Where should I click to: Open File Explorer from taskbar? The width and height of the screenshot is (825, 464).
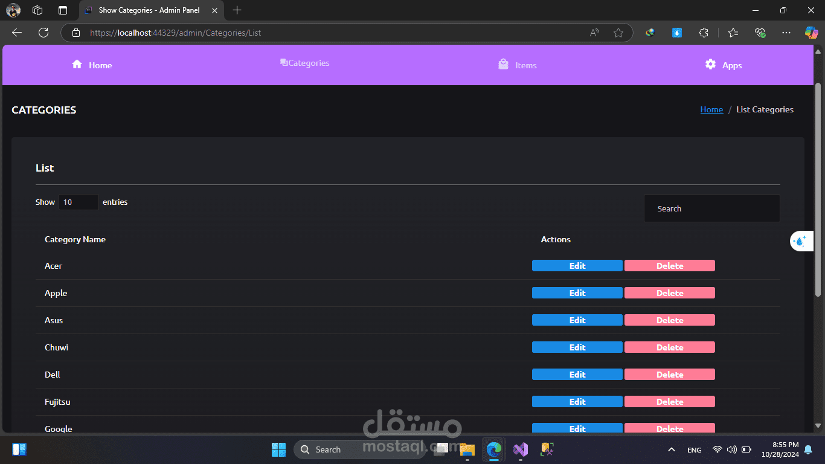click(x=467, y=449)
